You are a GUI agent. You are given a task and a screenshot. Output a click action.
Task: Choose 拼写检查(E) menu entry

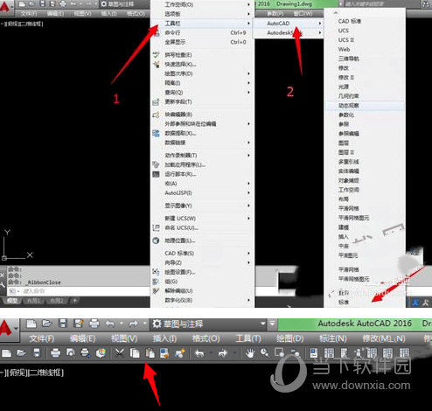[202, 55]
